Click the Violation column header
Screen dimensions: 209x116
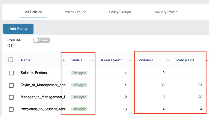click(146, 60)
